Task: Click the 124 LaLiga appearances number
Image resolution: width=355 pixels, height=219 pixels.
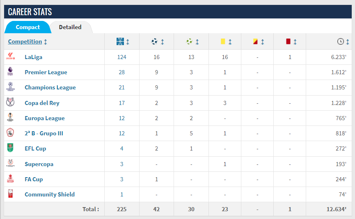Action: pyautogui.click(x=121, y=57)
